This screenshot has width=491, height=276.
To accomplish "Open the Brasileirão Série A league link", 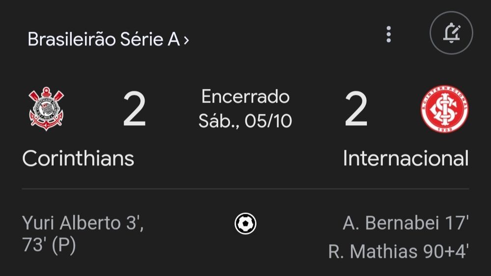I will coord(103,39).
